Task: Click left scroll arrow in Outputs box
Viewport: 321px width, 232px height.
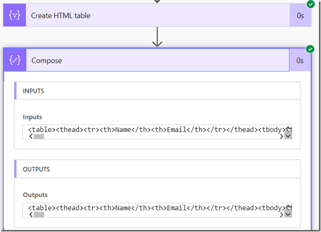Action: (31, 215)
